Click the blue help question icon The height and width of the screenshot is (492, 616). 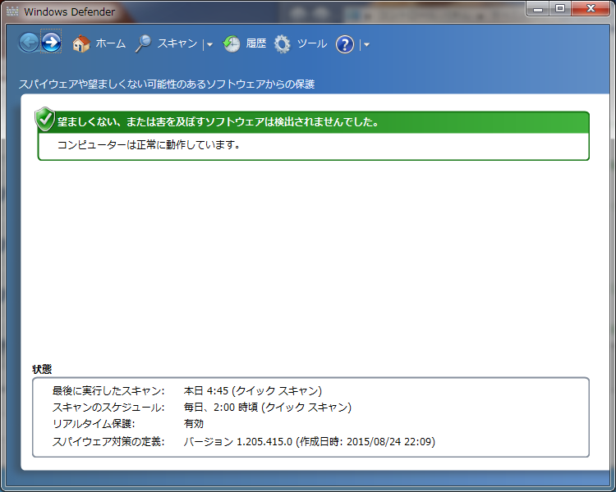pyautogui.click(x=344, y=44)
